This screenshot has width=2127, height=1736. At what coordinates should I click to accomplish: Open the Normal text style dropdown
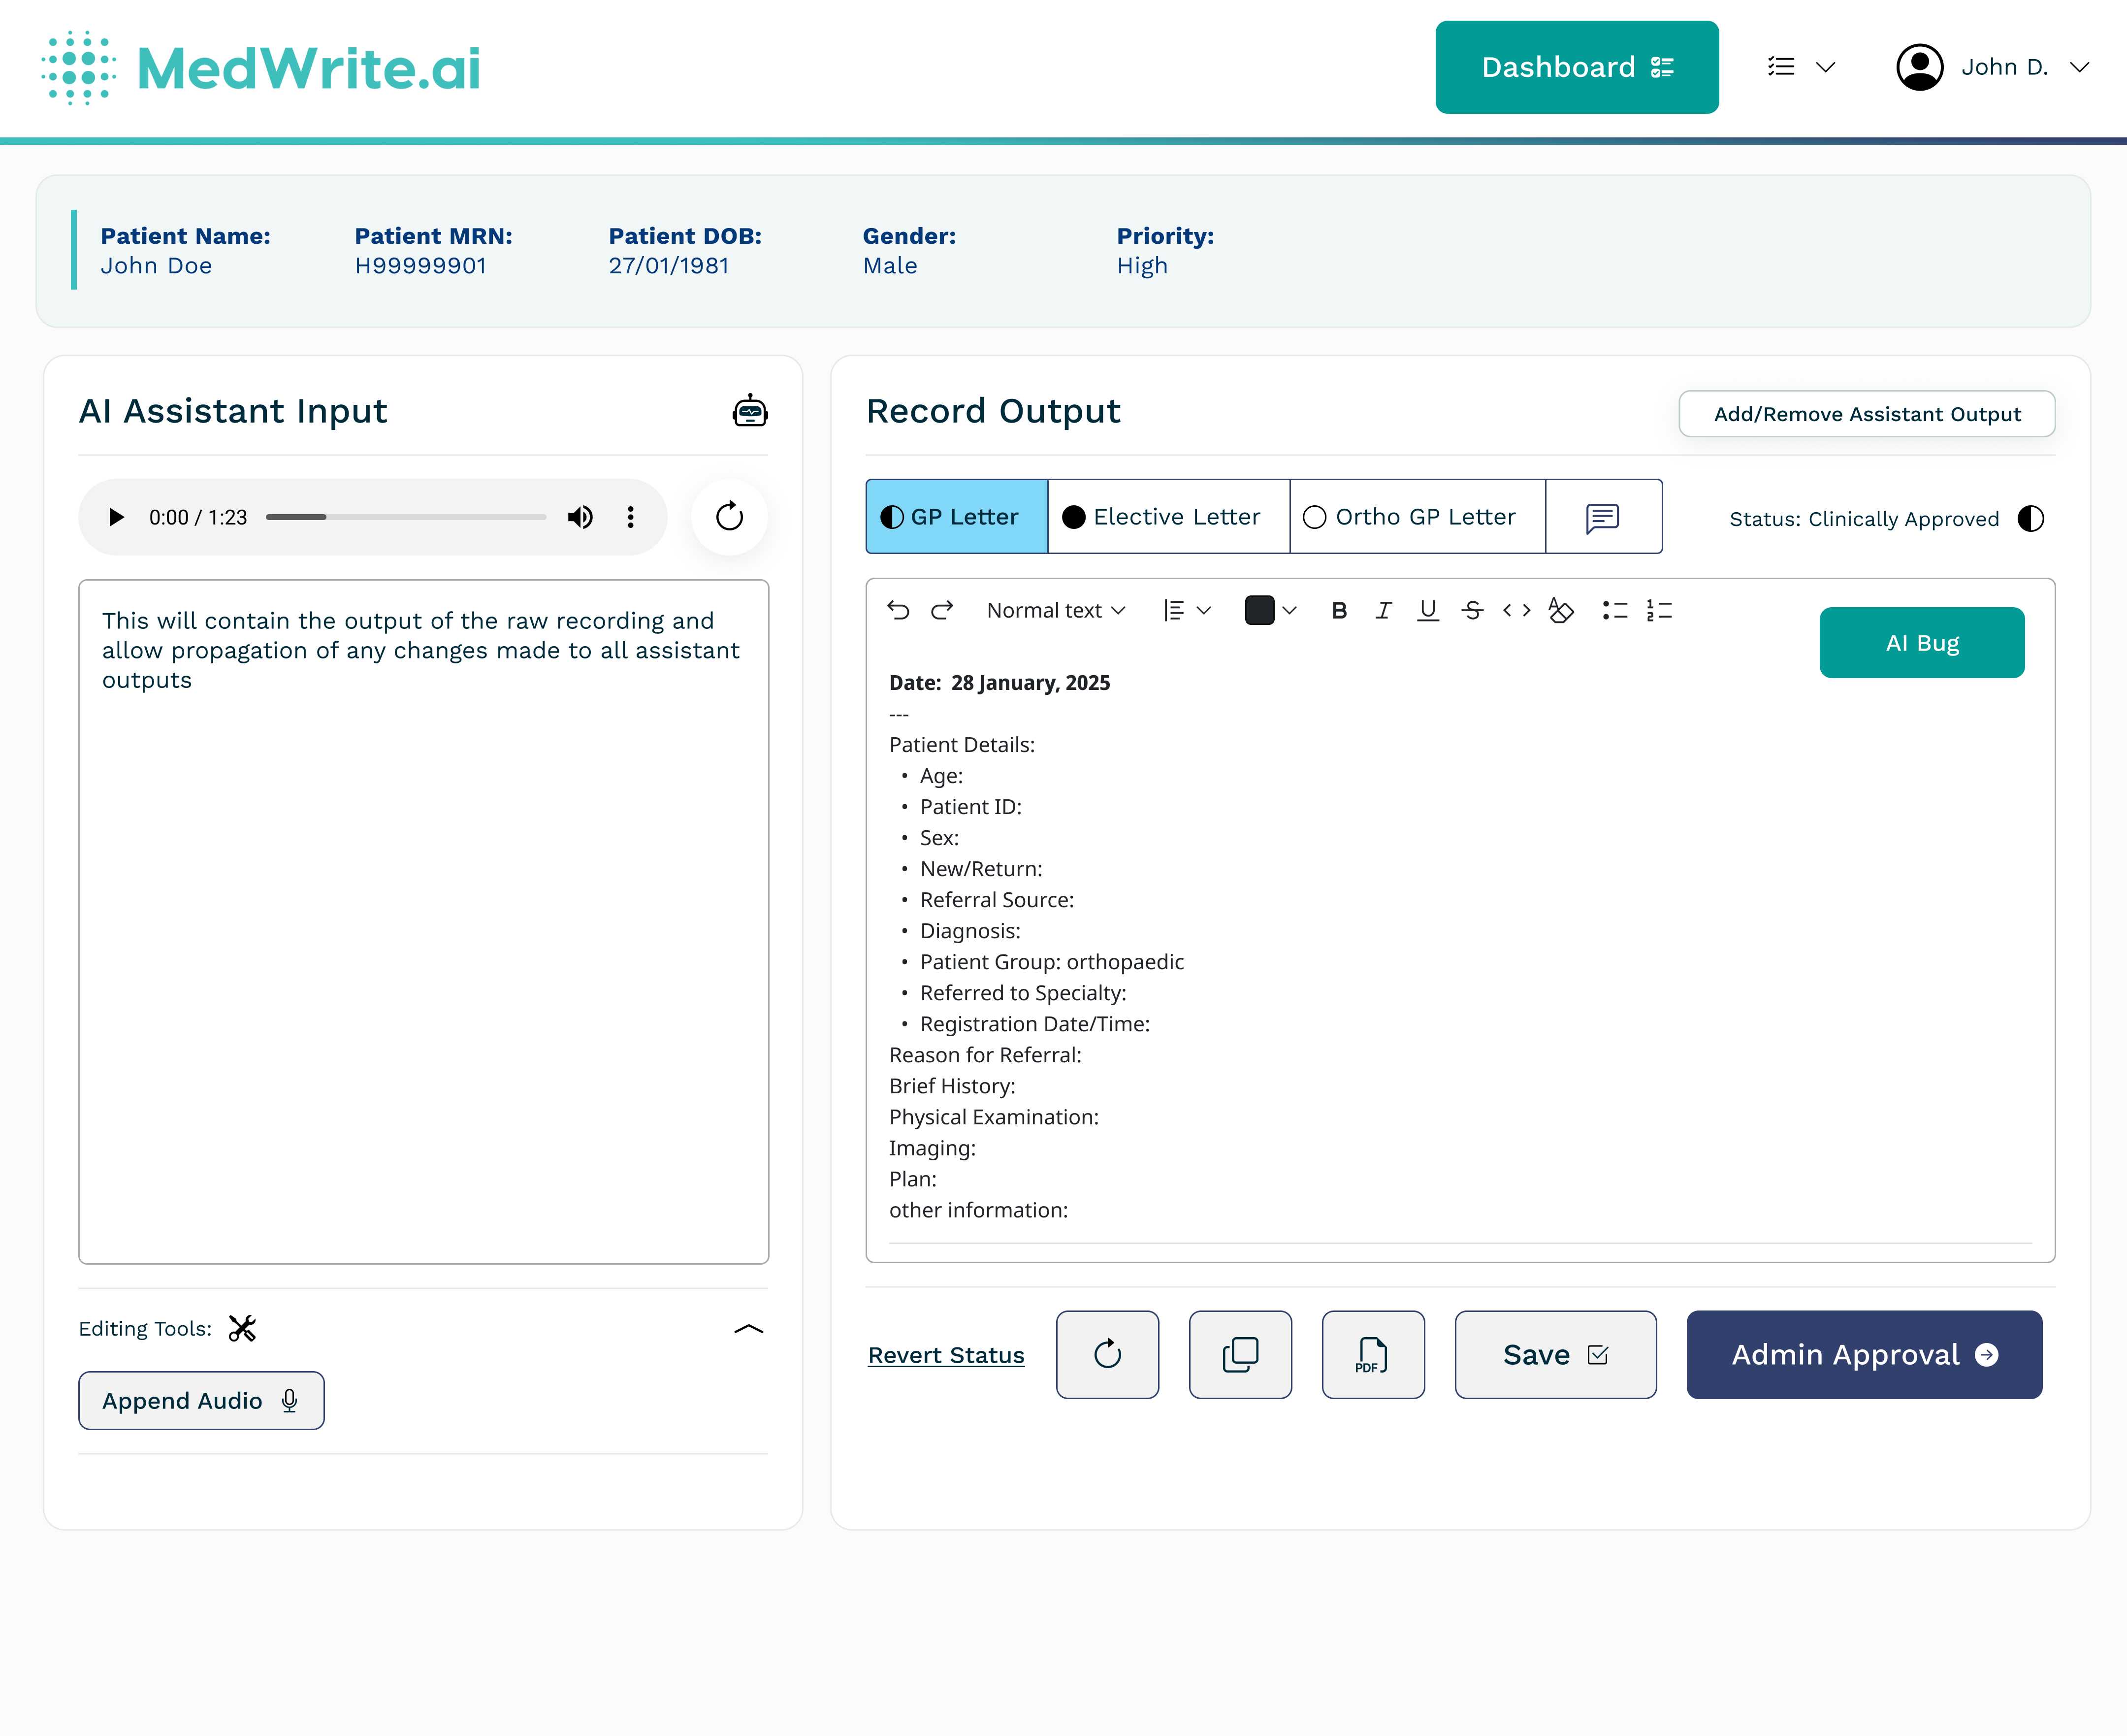click(1056, 610)
